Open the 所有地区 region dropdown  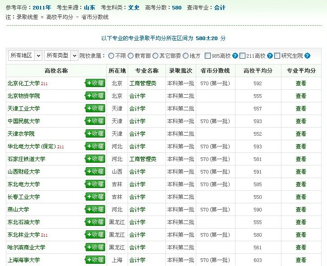pos(25,55)
